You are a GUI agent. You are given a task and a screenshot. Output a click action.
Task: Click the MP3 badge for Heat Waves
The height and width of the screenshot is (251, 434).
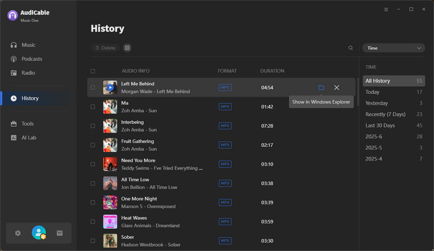pyautogui.click(x=225, y=221)
